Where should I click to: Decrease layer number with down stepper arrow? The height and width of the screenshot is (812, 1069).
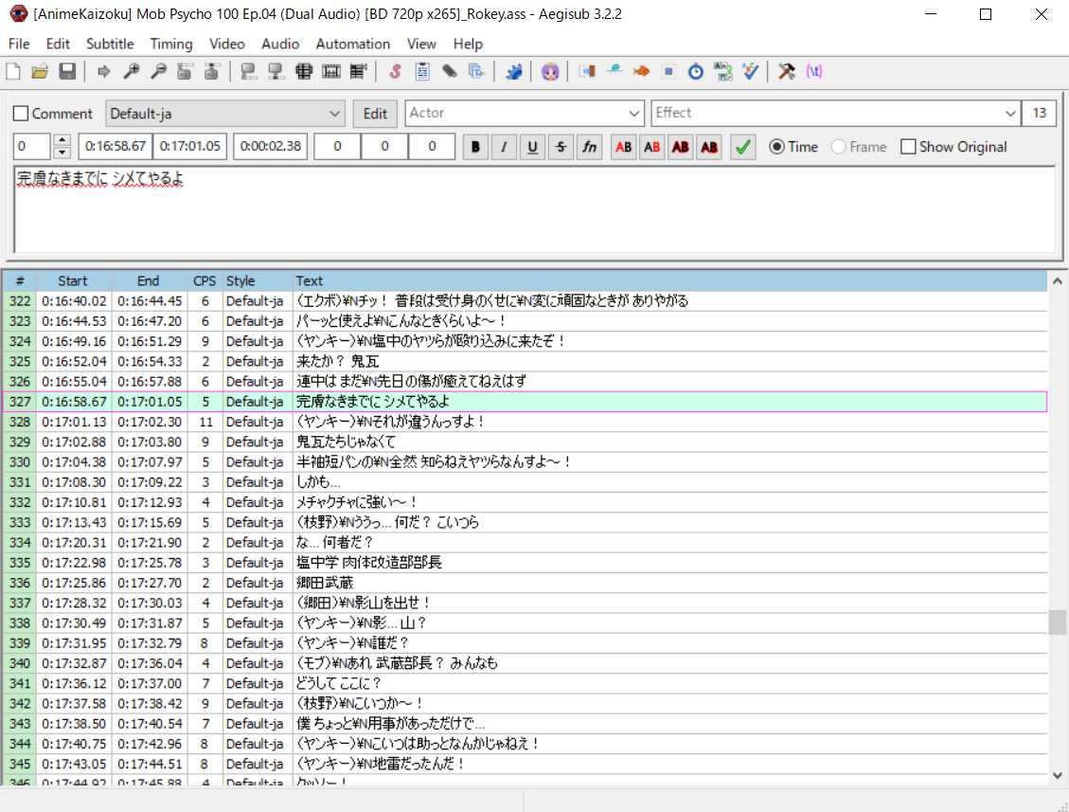tap(62, 153)
